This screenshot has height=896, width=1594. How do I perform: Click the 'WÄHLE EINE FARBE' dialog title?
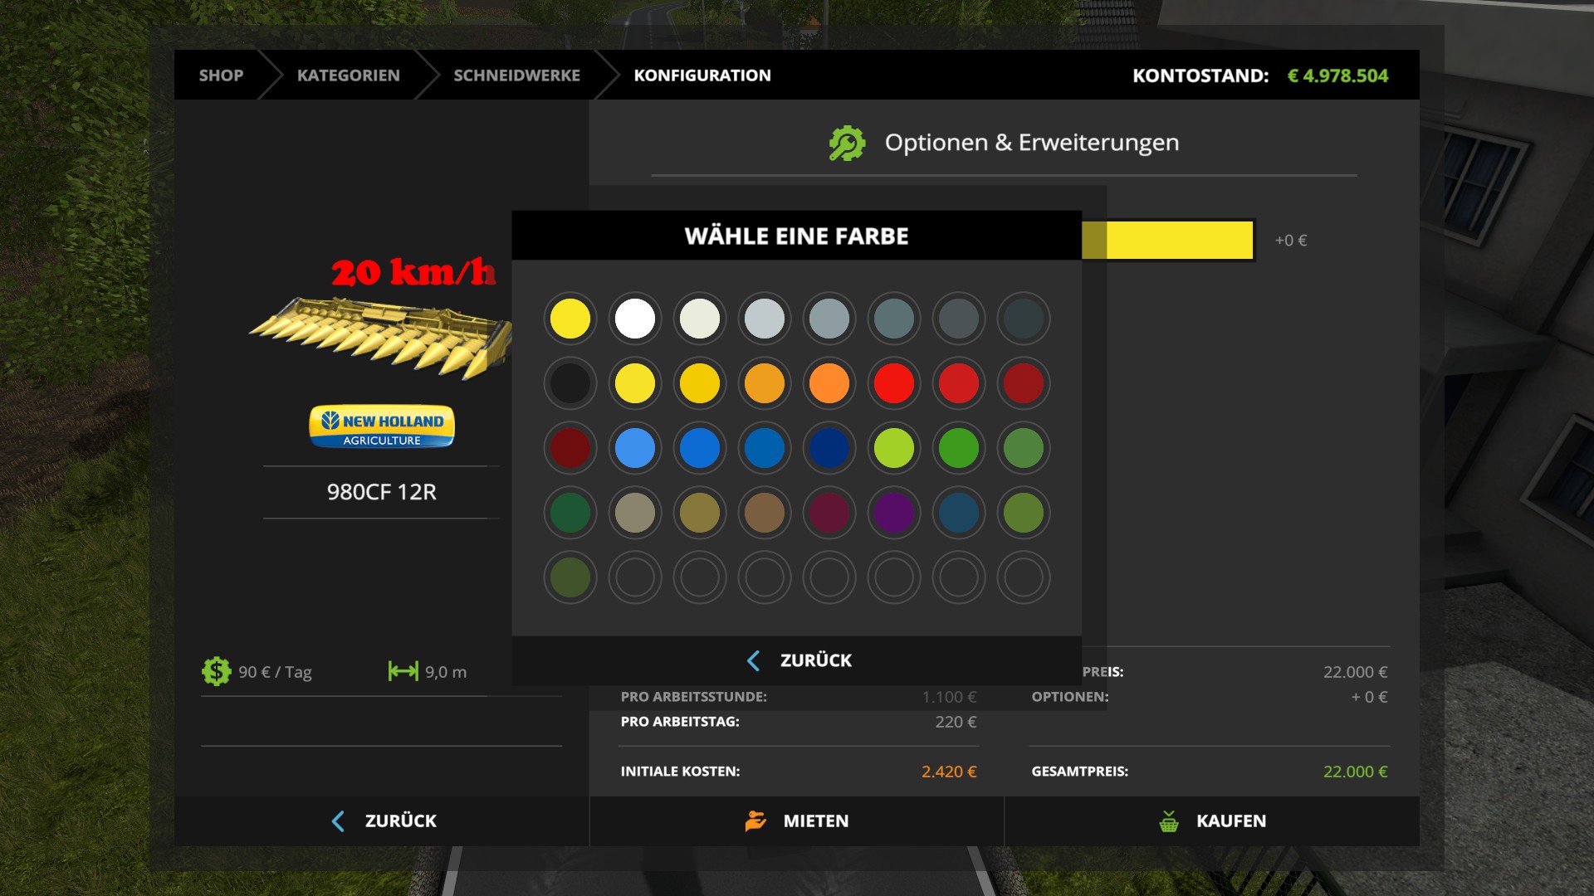tap(797, 236)
